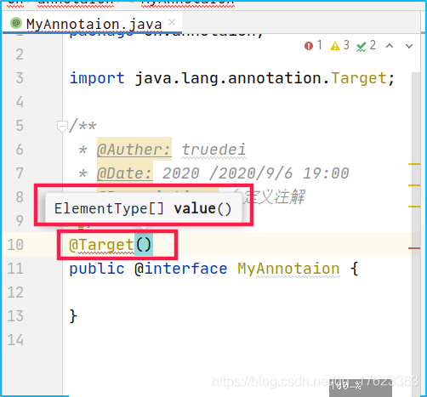Click the MyAnnotaion interface name

point(288,269)
